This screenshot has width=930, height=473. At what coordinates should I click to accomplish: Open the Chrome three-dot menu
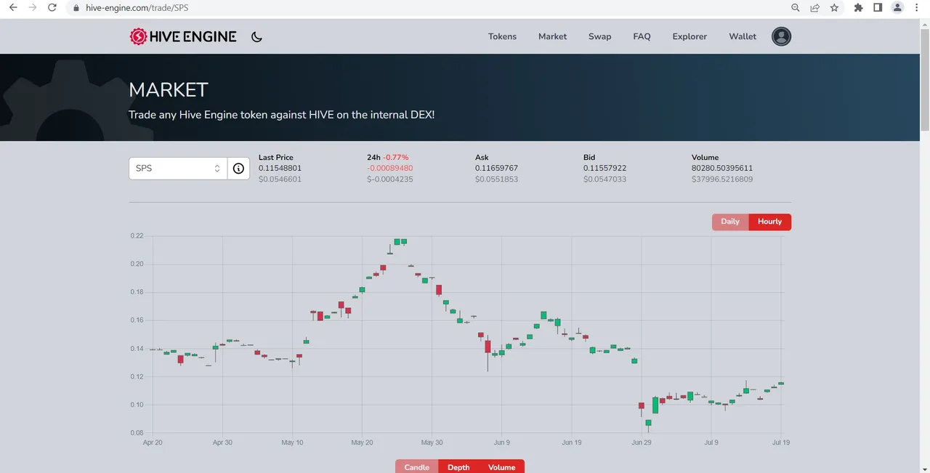click(917, 7)
